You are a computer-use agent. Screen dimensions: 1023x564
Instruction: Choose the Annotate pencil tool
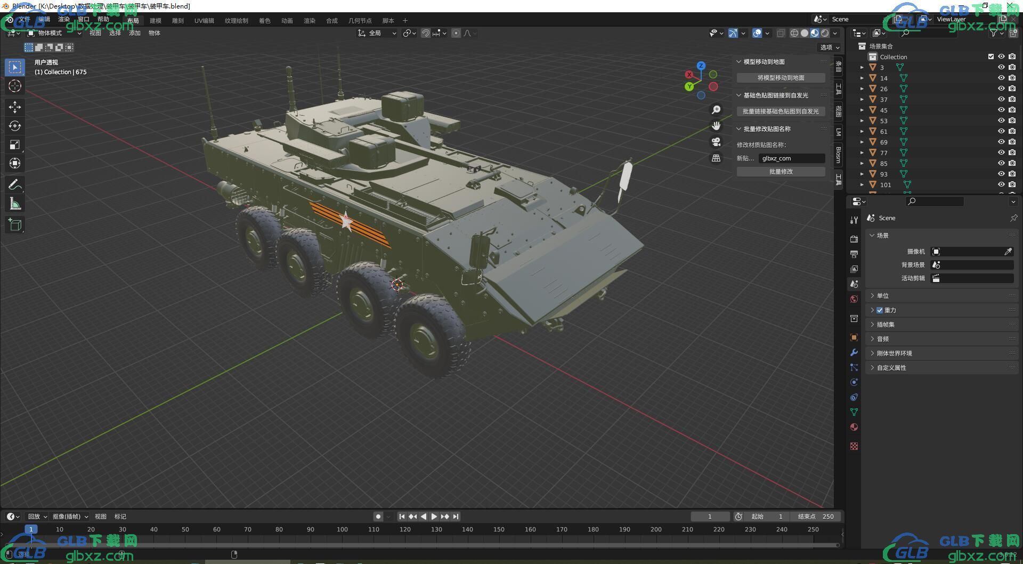pyautogui.click(x=15, y=184)
